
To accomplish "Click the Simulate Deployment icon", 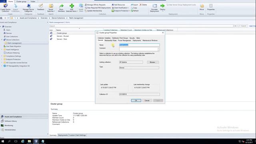I will click(x=154, y=8).
